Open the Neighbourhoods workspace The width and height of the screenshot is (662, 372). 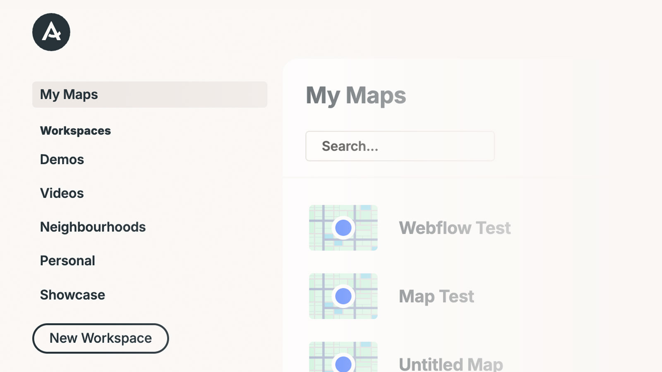[93, 227]
